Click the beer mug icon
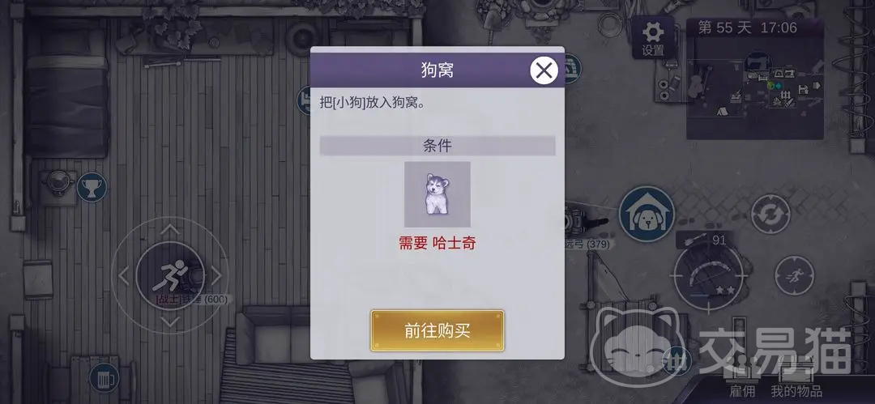 tap(104, 377)
